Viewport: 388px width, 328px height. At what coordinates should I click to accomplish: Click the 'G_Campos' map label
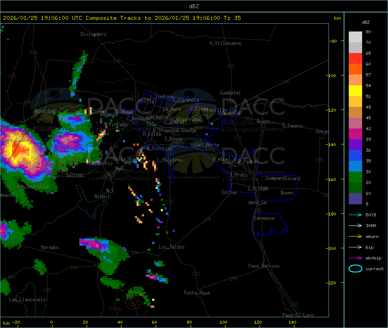(293, 126)
